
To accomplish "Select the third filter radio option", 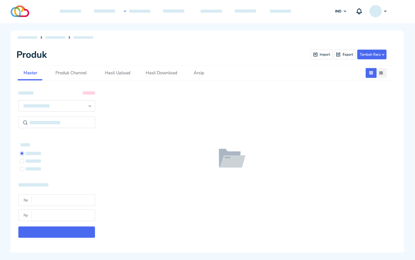I will [22, 169].
